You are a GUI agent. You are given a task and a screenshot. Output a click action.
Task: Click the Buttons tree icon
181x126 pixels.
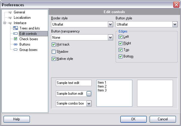tap(16, 44)
